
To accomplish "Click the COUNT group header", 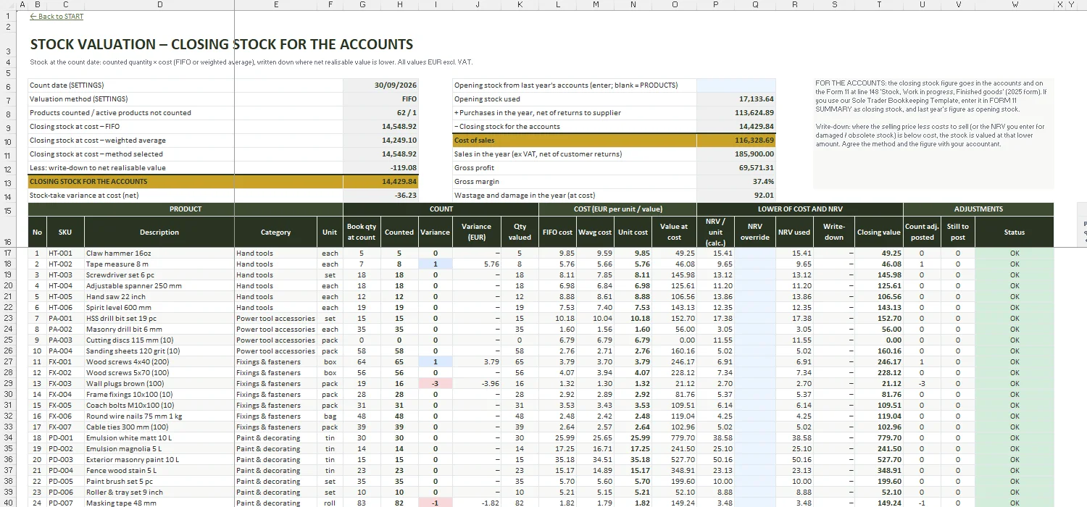I will point(441,209).
